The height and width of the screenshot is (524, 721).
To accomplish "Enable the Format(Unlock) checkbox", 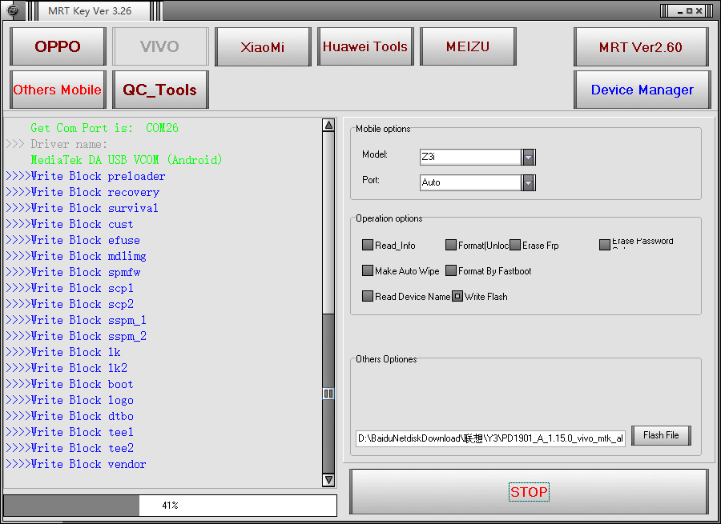I will [451, 245].
